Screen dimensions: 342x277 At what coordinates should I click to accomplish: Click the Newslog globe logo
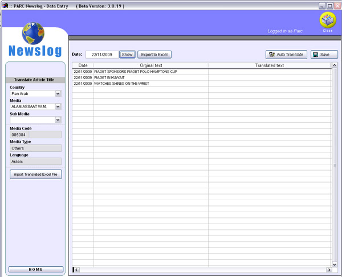click(x=33, y=34)
